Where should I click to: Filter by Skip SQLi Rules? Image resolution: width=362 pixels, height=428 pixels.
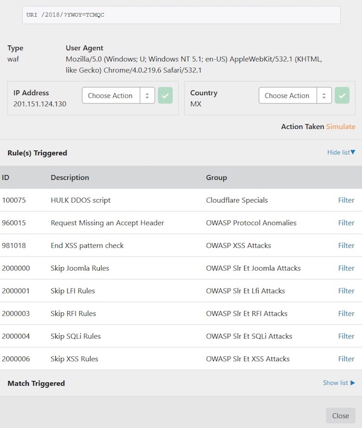tap(346, 336)
